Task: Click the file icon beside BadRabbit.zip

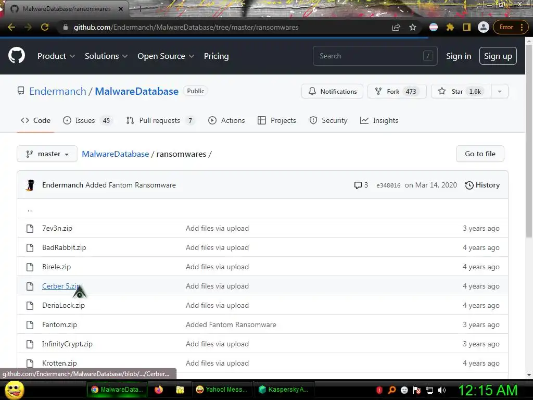Action: (30, 247)
